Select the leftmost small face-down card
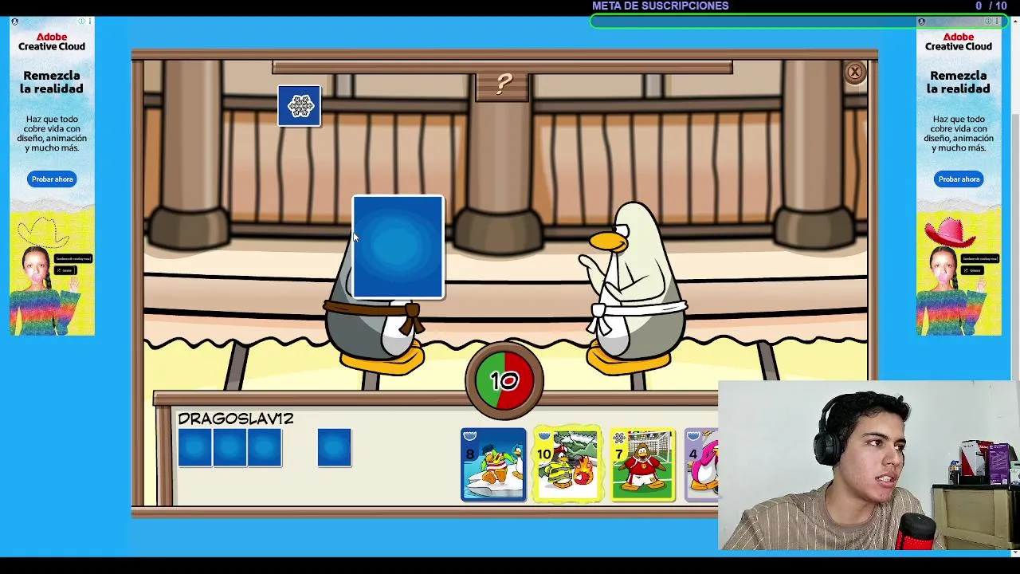 coord(194,447)
